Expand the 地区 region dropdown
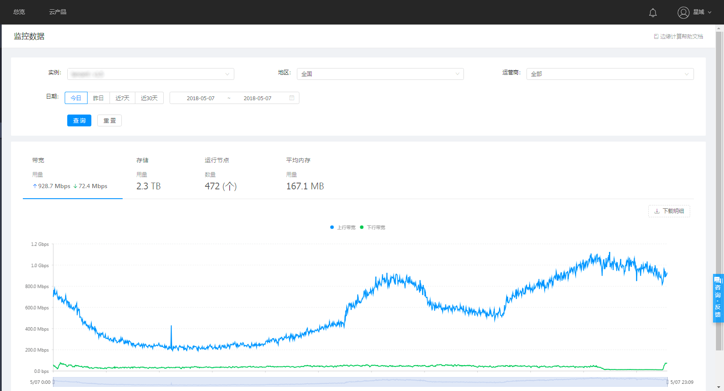724x391 pixels. point(380,74)
